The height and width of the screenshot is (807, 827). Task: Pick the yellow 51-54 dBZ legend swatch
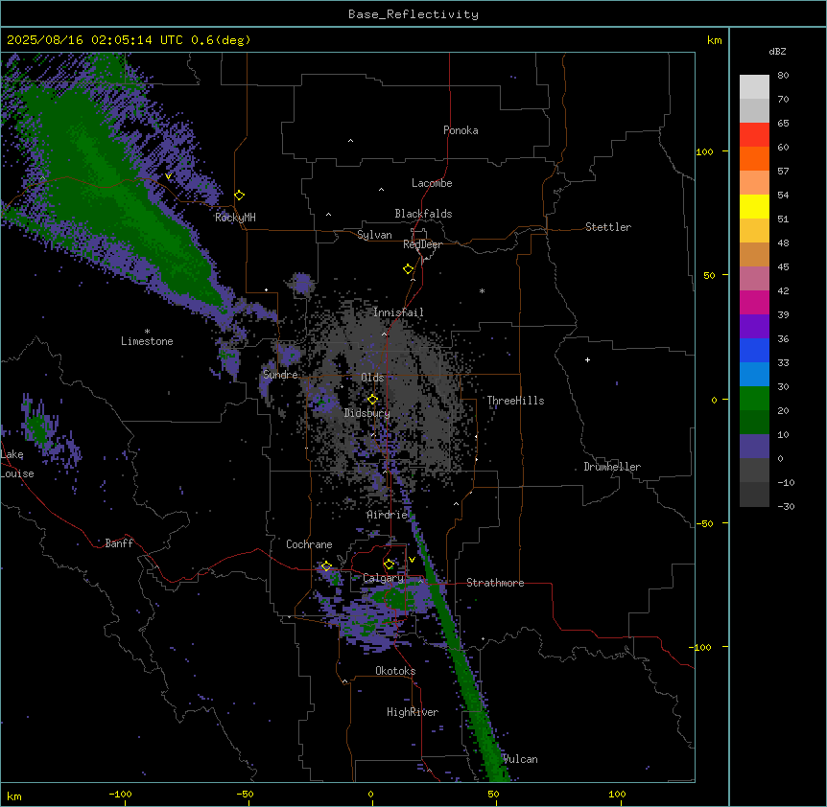tap(754, 206)
